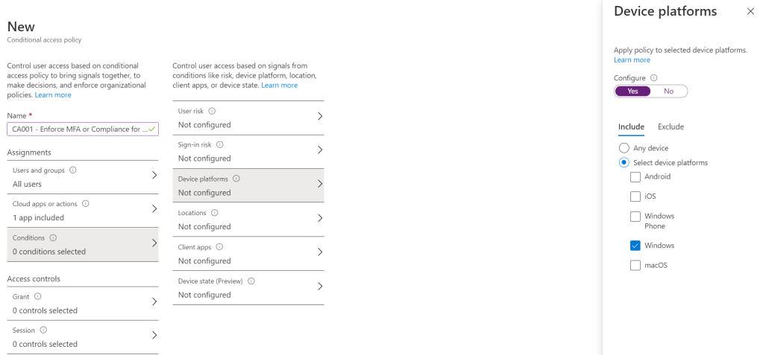Click the Device platforms info icon in conditions list
This screenshot has height=355, width=763.
click(236, 179)
